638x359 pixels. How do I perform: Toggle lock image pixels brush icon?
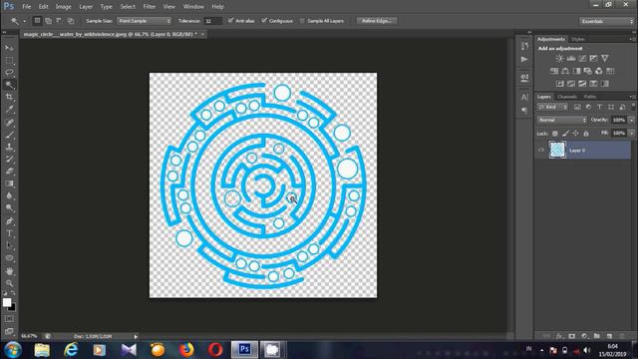point(565,134)
